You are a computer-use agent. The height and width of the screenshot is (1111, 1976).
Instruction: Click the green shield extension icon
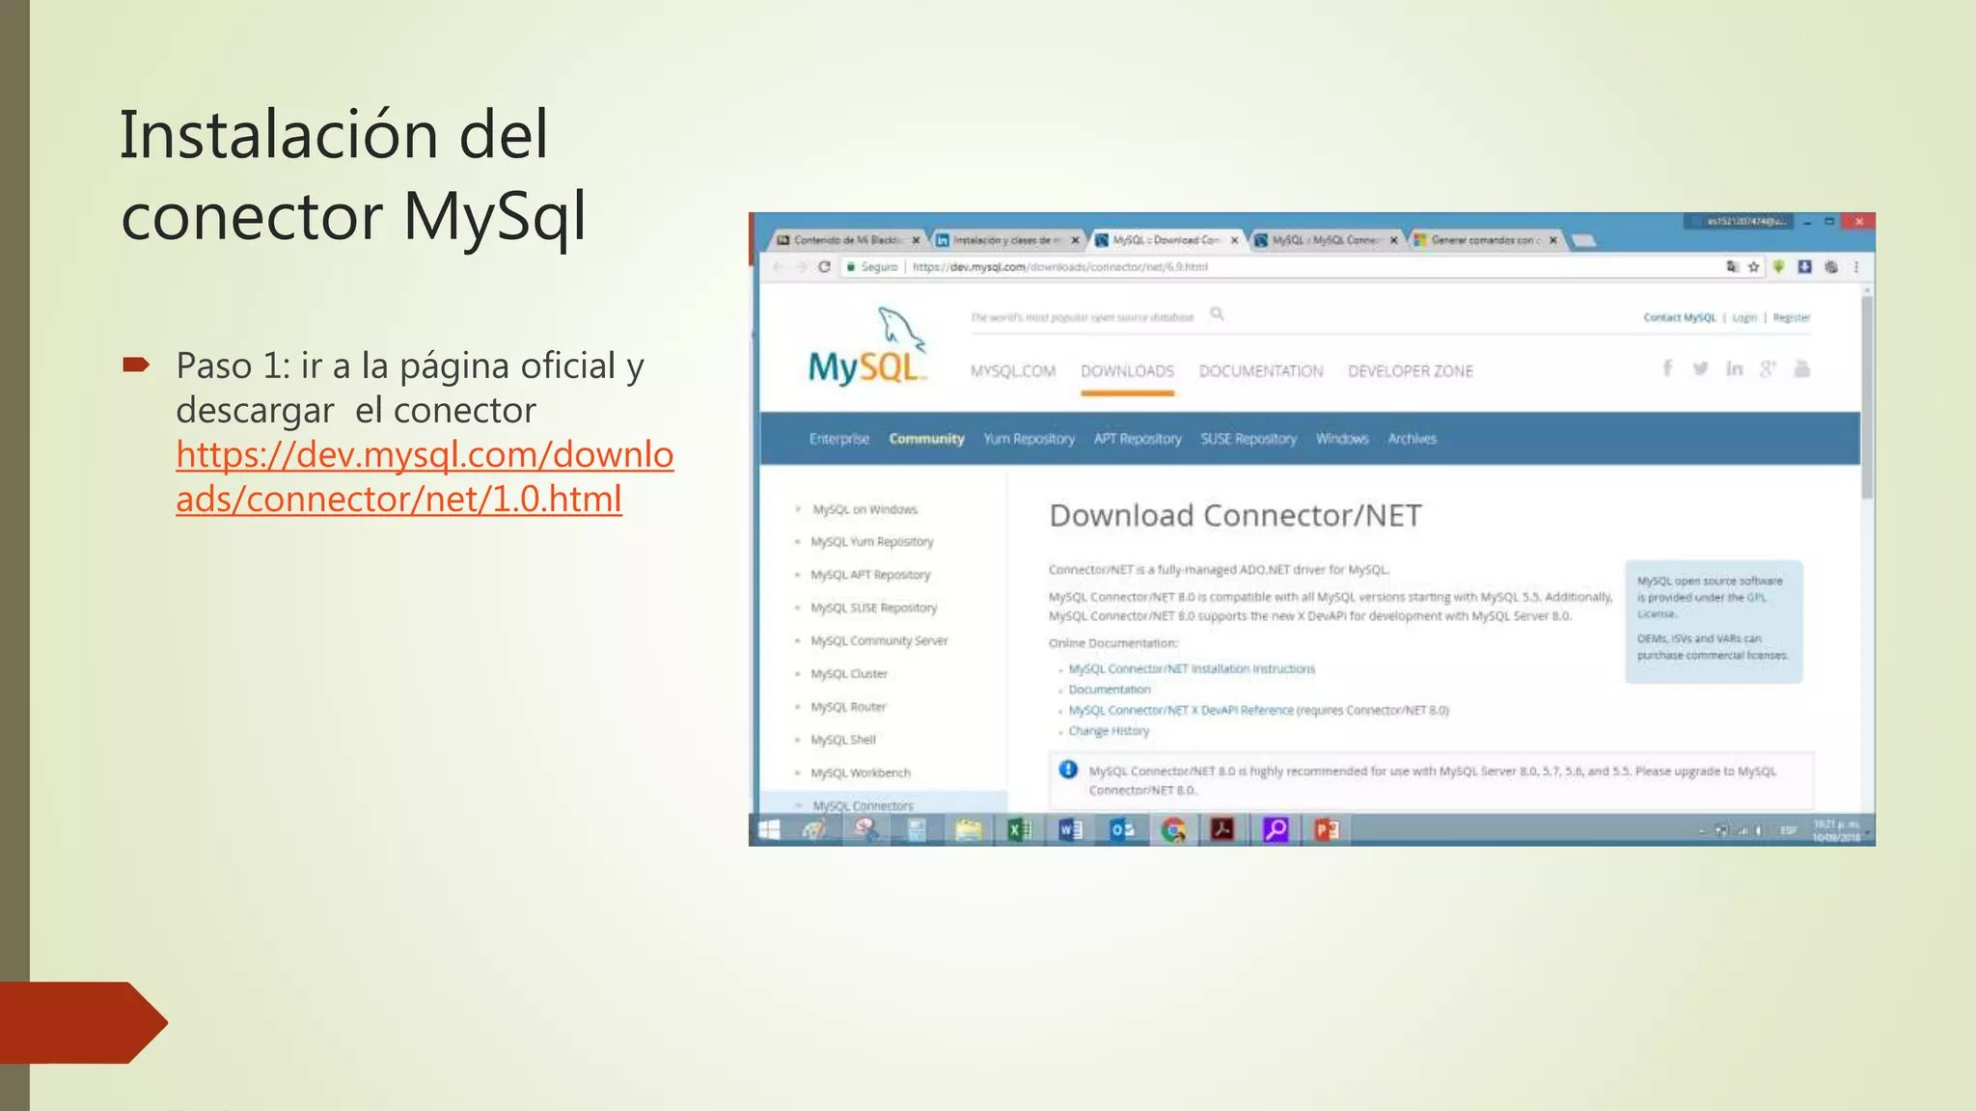pos(1778,267)
